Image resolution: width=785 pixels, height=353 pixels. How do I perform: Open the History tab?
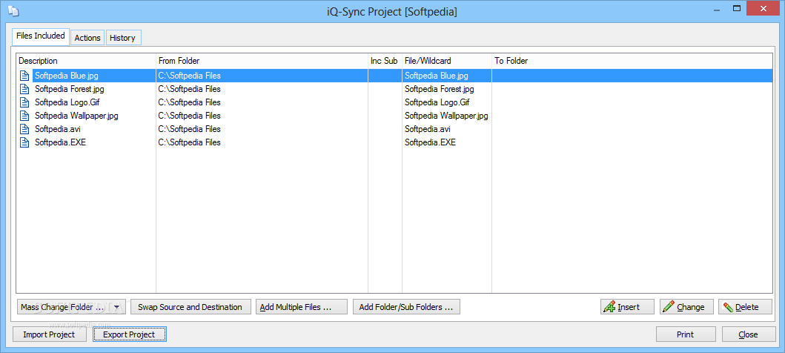[122, 38]
